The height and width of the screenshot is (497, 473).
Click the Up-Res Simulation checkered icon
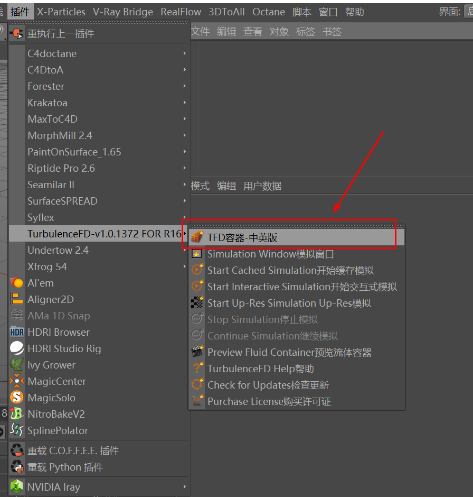[x=197, y=303]
